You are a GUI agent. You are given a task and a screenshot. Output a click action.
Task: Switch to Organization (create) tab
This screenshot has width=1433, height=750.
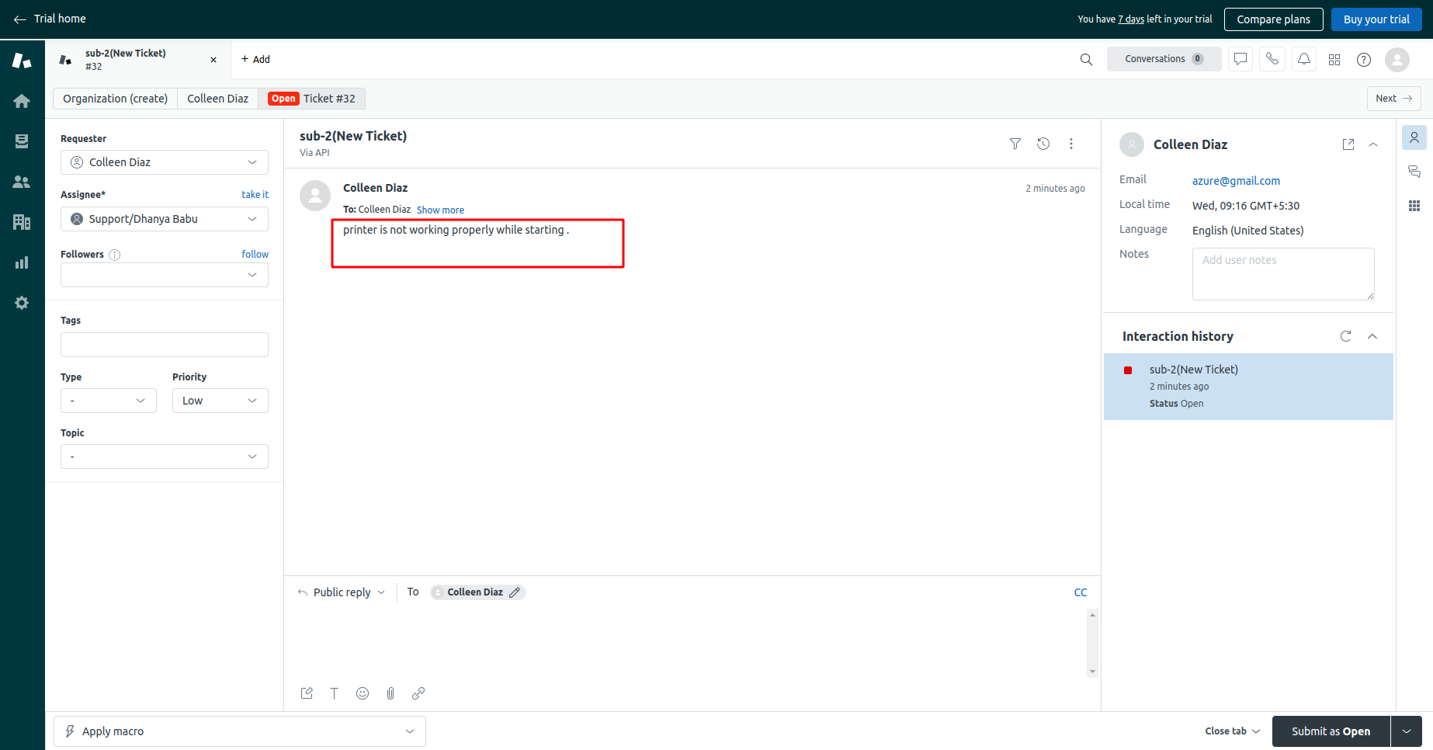point(116,99)
